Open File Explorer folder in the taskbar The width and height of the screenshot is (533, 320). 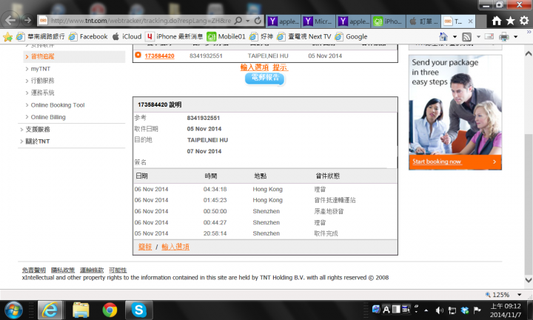(81, 310)
